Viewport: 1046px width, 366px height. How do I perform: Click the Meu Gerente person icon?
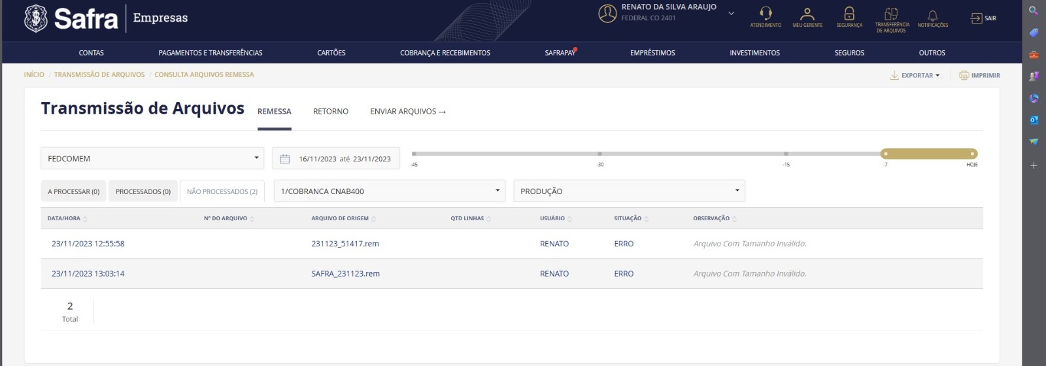[807, 14]
